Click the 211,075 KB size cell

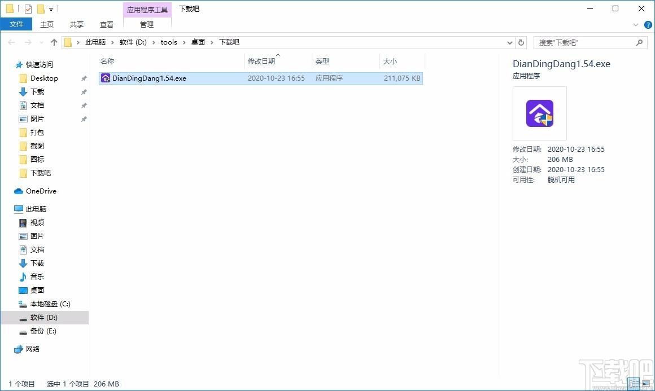(402, 78)
